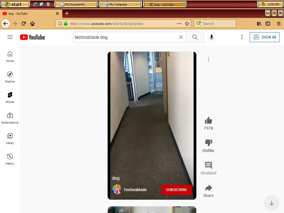
Task: Open the Windows start menu
Action: pyautogui.click(x=15, y=4)
